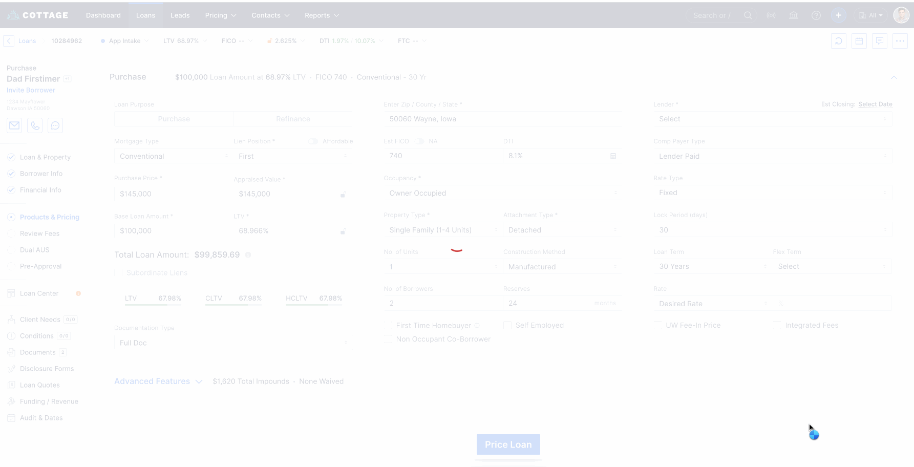Open the Reports menu

coord(322,15)
